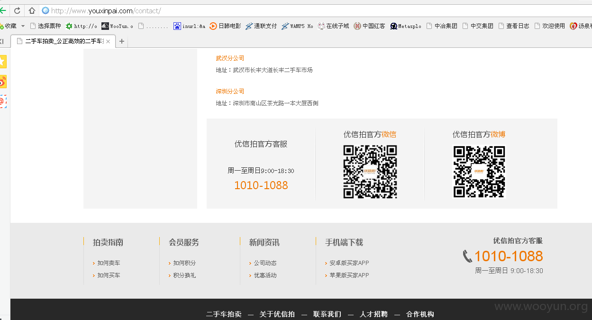The width and height of the screenshot is (592, 320).
Task: Open 合作机构 in bottom nav
Action: tap(420, 314)
